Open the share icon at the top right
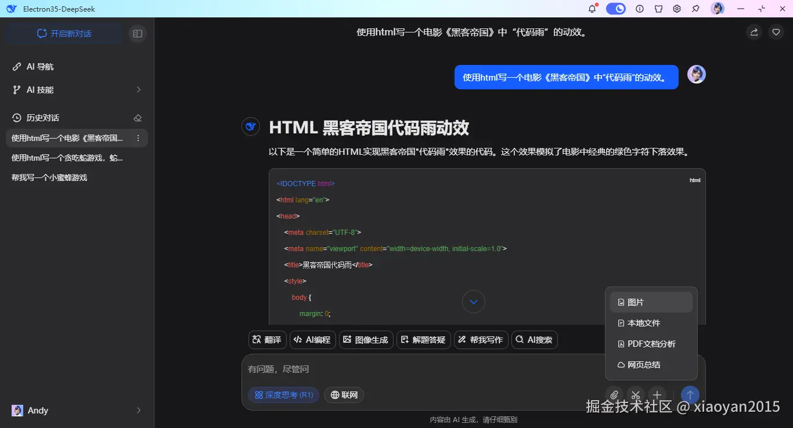This screenshot has height=428, width=793. pyautogui.click(x=754, y=32)
